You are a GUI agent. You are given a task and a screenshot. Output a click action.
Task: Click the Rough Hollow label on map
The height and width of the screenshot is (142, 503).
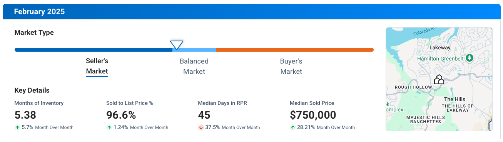coord(413,87)
